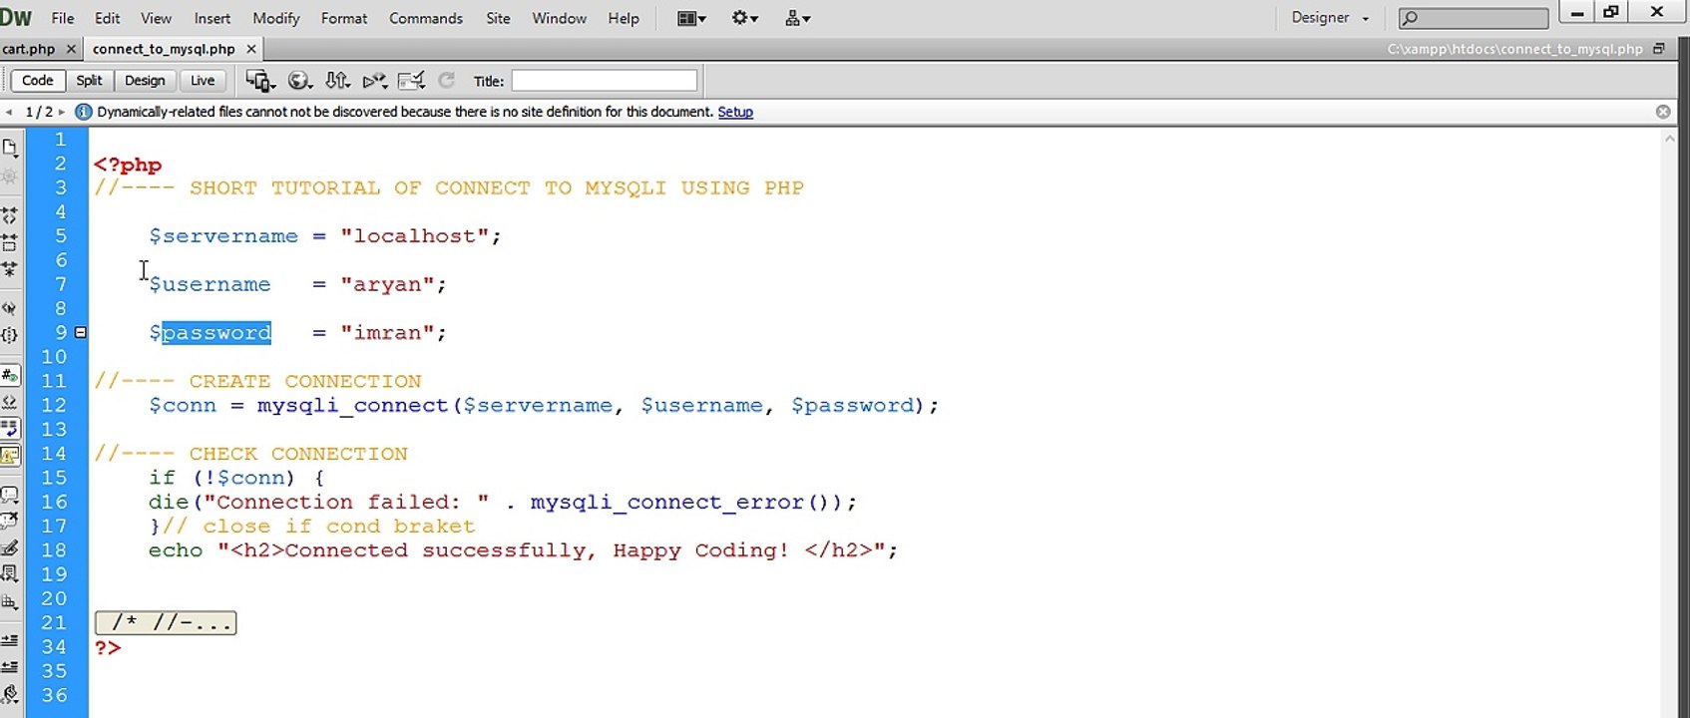
Task: Click the scroll up arrow of code scrollbar
Action: 1669,140
